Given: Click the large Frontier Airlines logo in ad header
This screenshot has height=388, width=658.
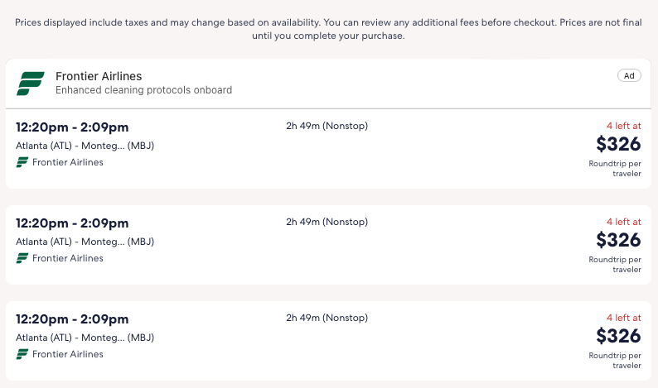Looking at the screenshot, I should pyautogui.click(x=31, y=83).
